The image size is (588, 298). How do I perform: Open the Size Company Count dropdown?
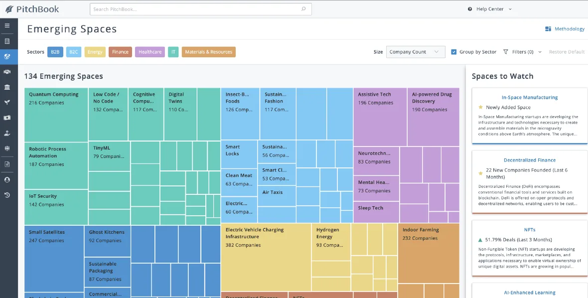click(x=416, y=52)
